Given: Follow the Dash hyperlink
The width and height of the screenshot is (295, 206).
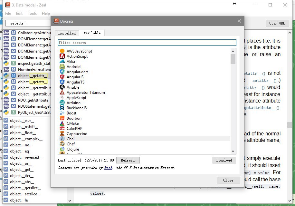Looking at the screenshot, I should [x=108, y=168].
